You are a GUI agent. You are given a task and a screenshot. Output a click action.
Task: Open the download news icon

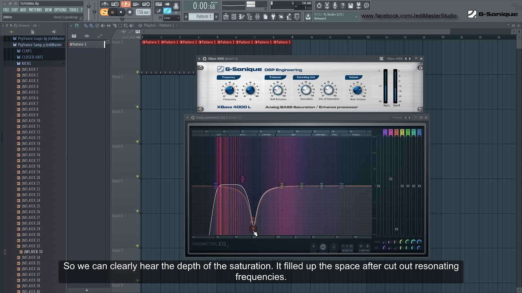coord(308,16)
